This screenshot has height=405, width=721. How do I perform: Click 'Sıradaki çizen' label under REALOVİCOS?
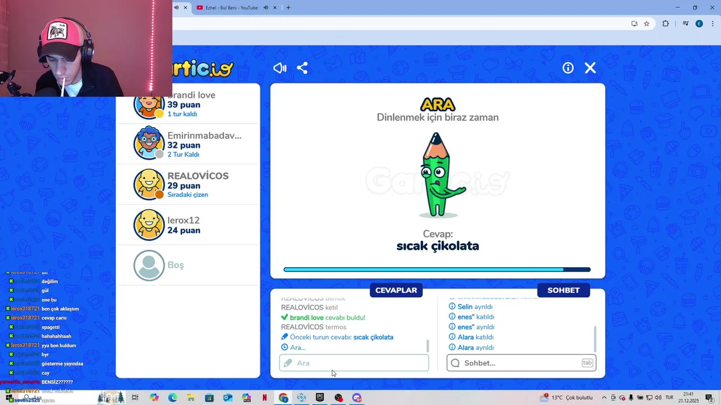coord(188,195)
